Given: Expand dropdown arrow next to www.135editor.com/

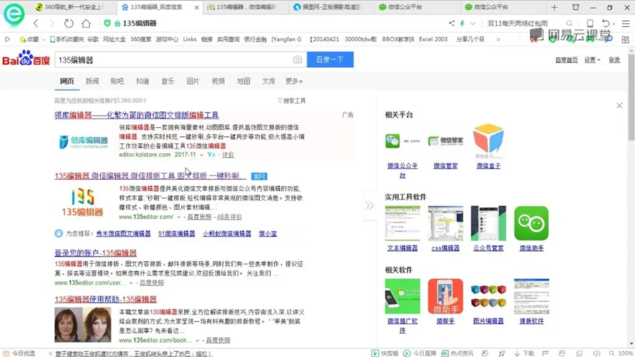Looking at the screenshot, I should point(179,217).
